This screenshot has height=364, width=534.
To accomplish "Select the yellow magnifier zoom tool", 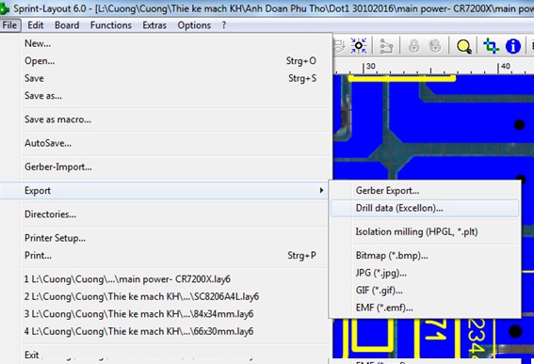I will point(464,46).
